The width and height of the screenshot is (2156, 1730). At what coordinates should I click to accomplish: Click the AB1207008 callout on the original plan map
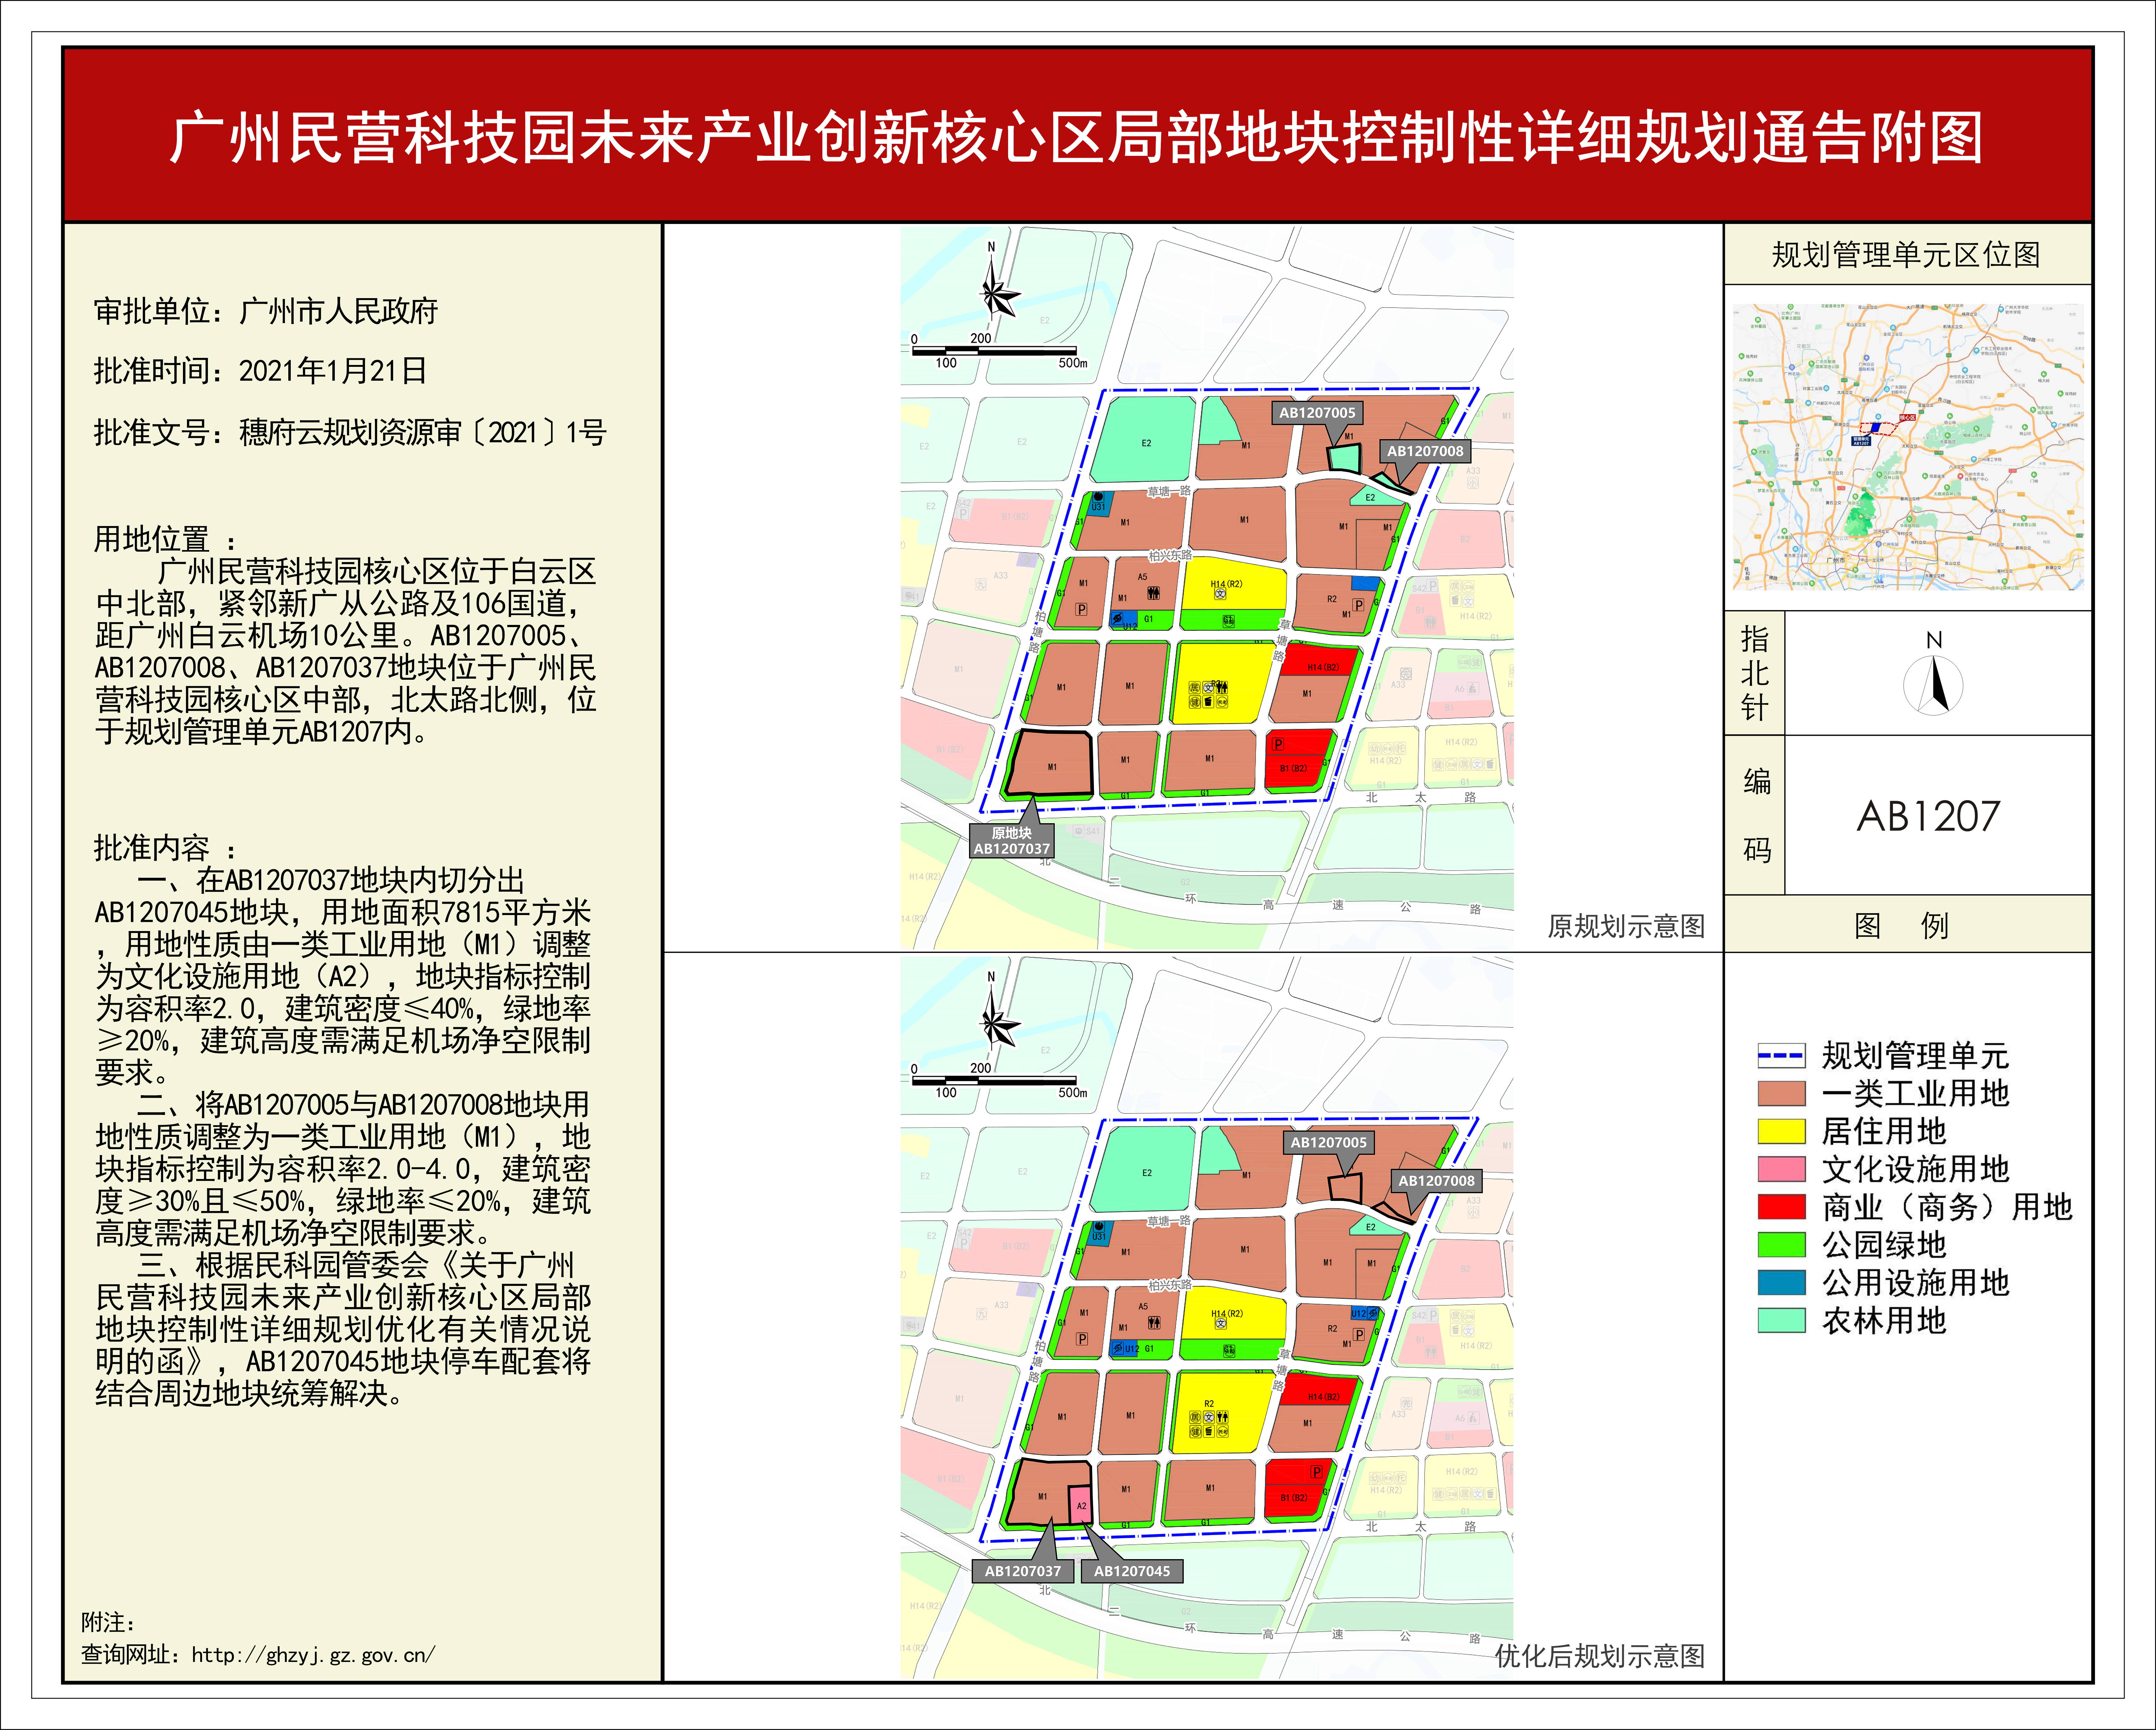pos(1425,451)
